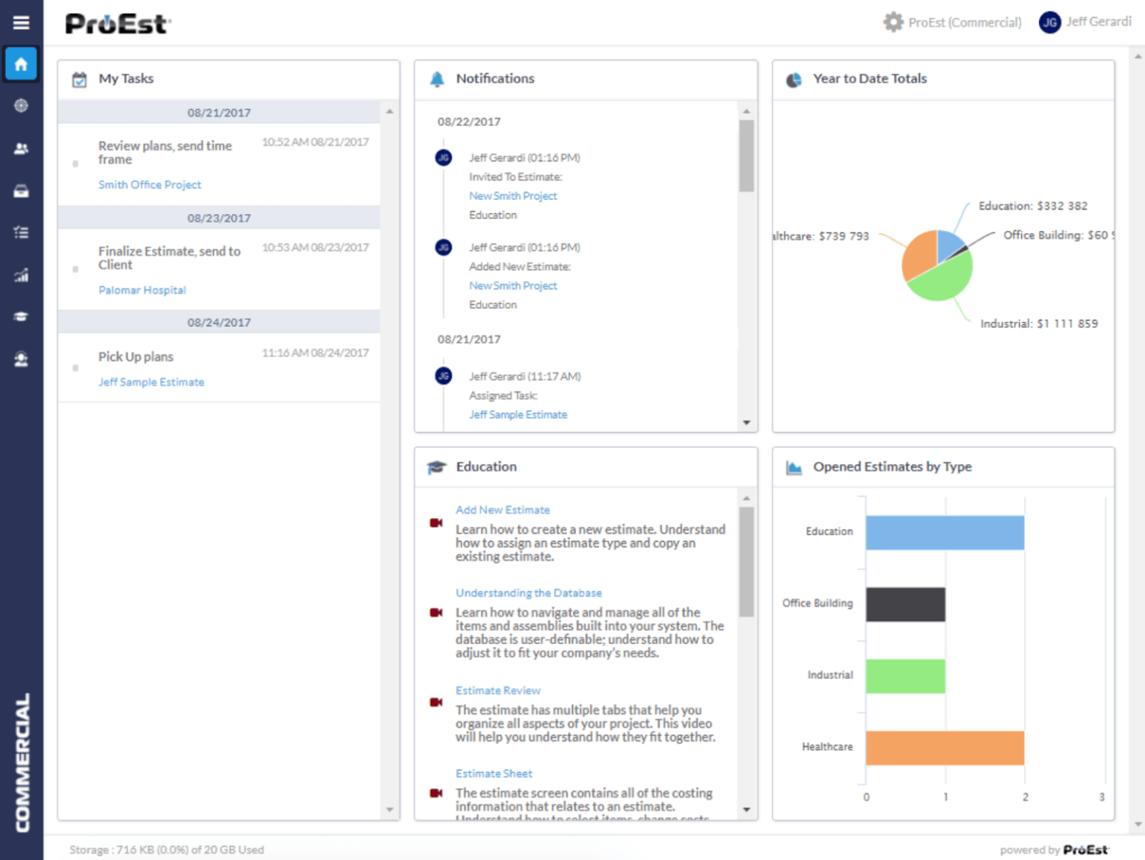Select the Contacts icon in the sidebar
Screen dimensions: 1145x860
(x=21, y=148)
